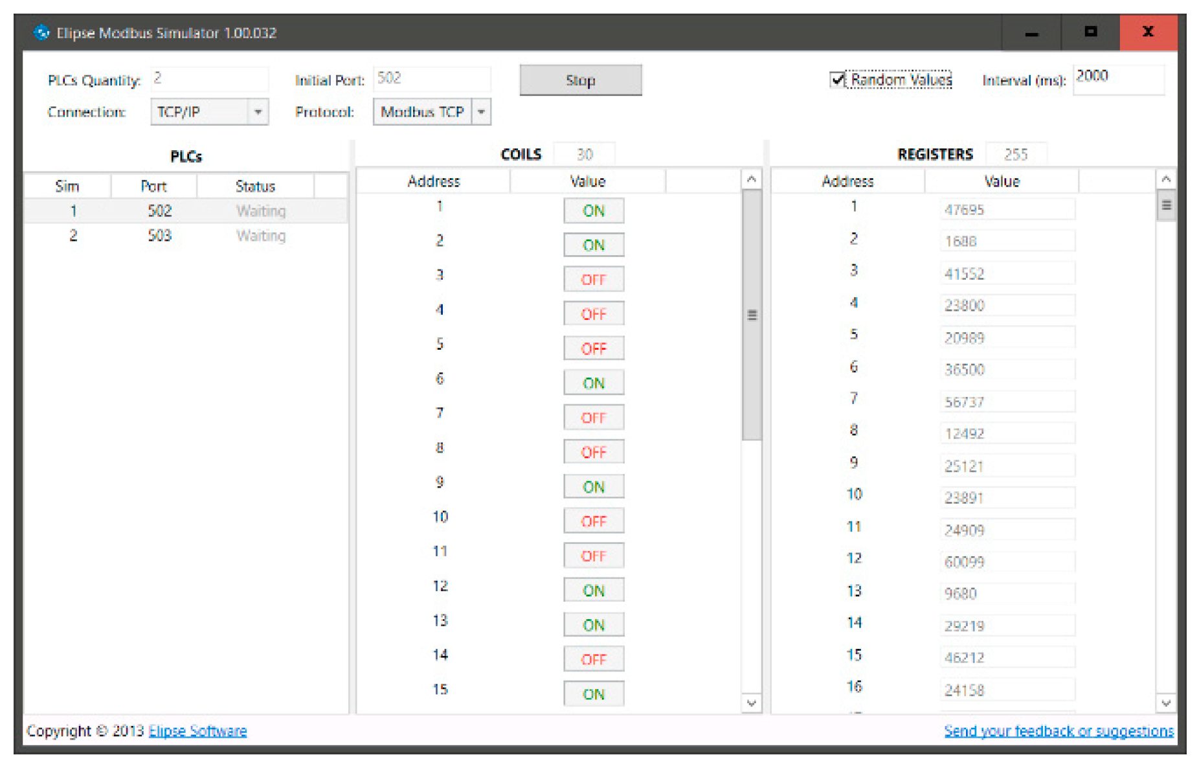Image resolution: width=1199 pixels, height=768 pixels.
Task: Toggle coil 15 ON button
Action: point(593,694)
